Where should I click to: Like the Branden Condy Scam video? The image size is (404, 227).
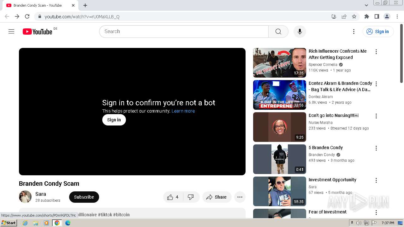[x=173, y=197]
